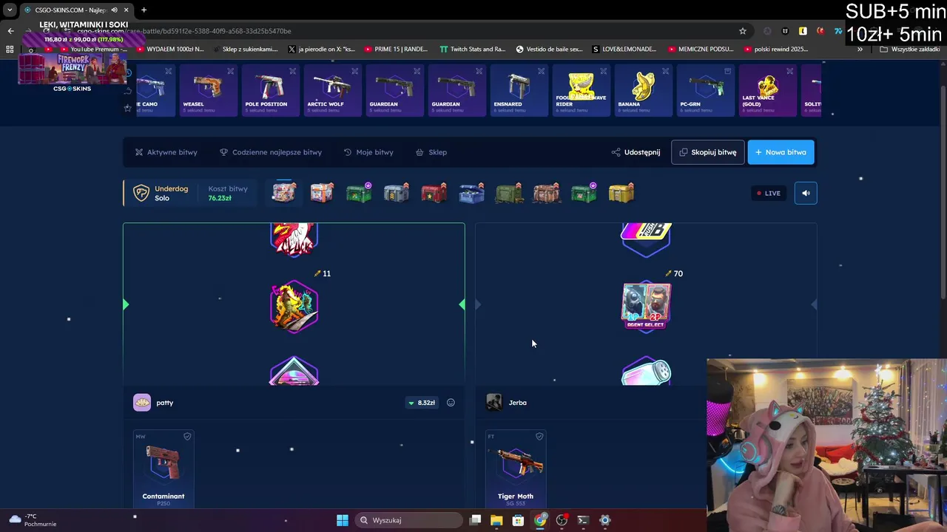Viewport: 947px width, 532px height.
Task: Bookmark this page with the star icon
Action: (x=743, y=31)
